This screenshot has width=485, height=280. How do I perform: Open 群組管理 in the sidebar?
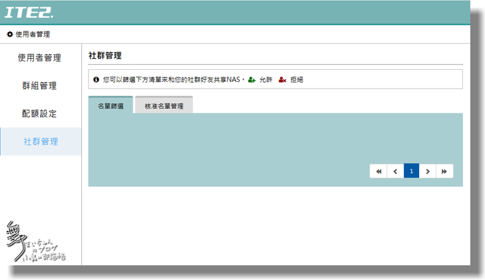click(x=39, y=86)
